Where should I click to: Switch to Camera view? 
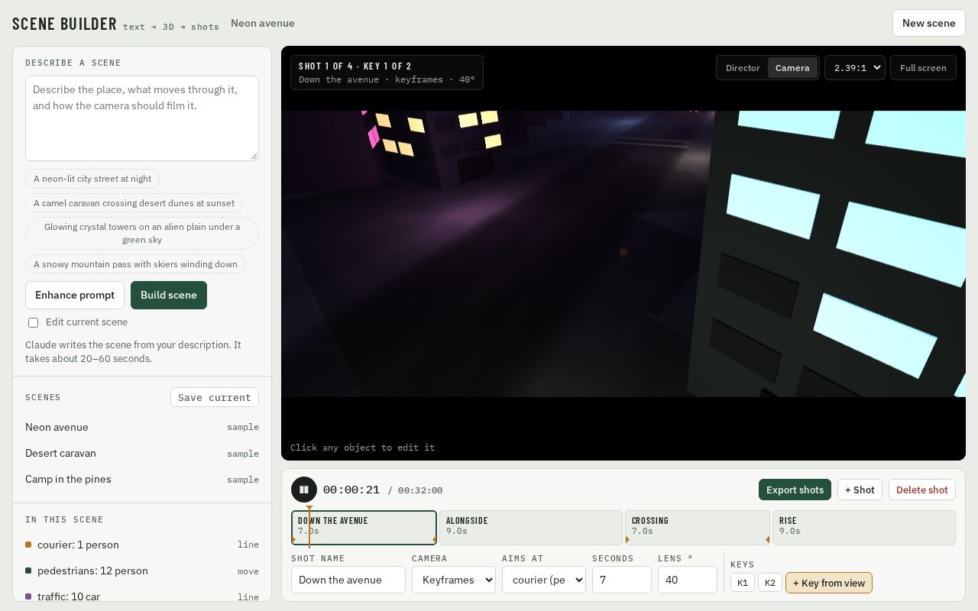pyautogui.click(x=792, y=68)
